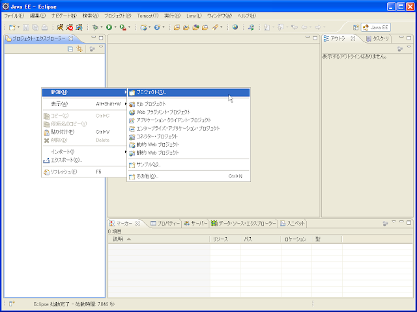Click the person with green arrow icon
The height and width of the screenshot is (312, 417).
(x=251, y=27)
